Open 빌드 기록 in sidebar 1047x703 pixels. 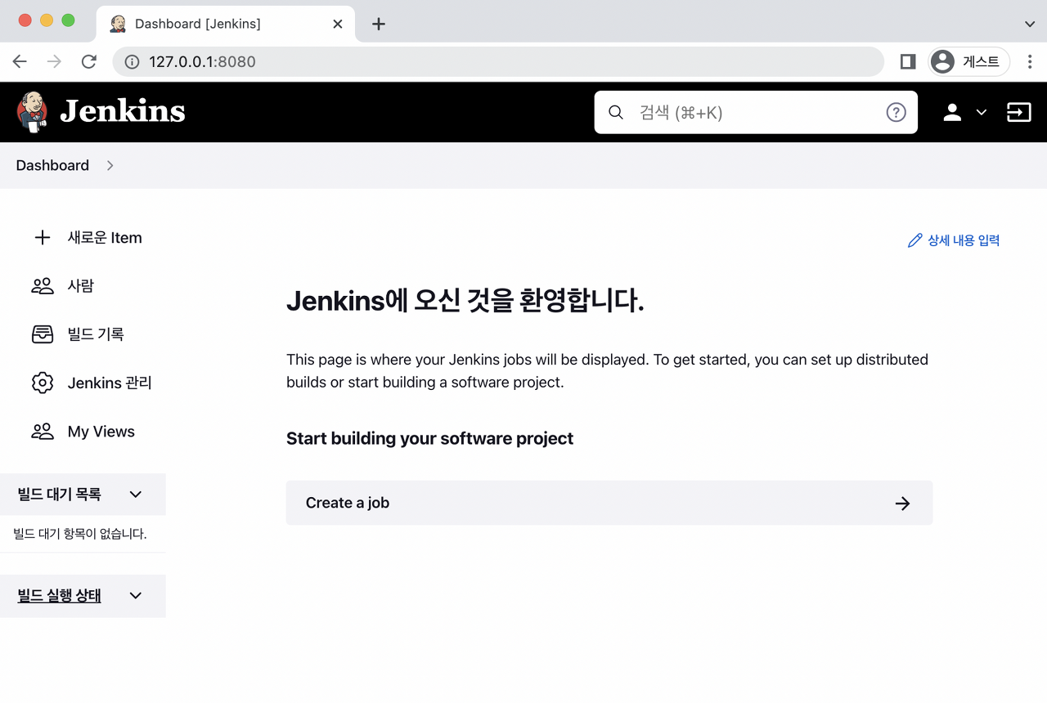(96, 334)
